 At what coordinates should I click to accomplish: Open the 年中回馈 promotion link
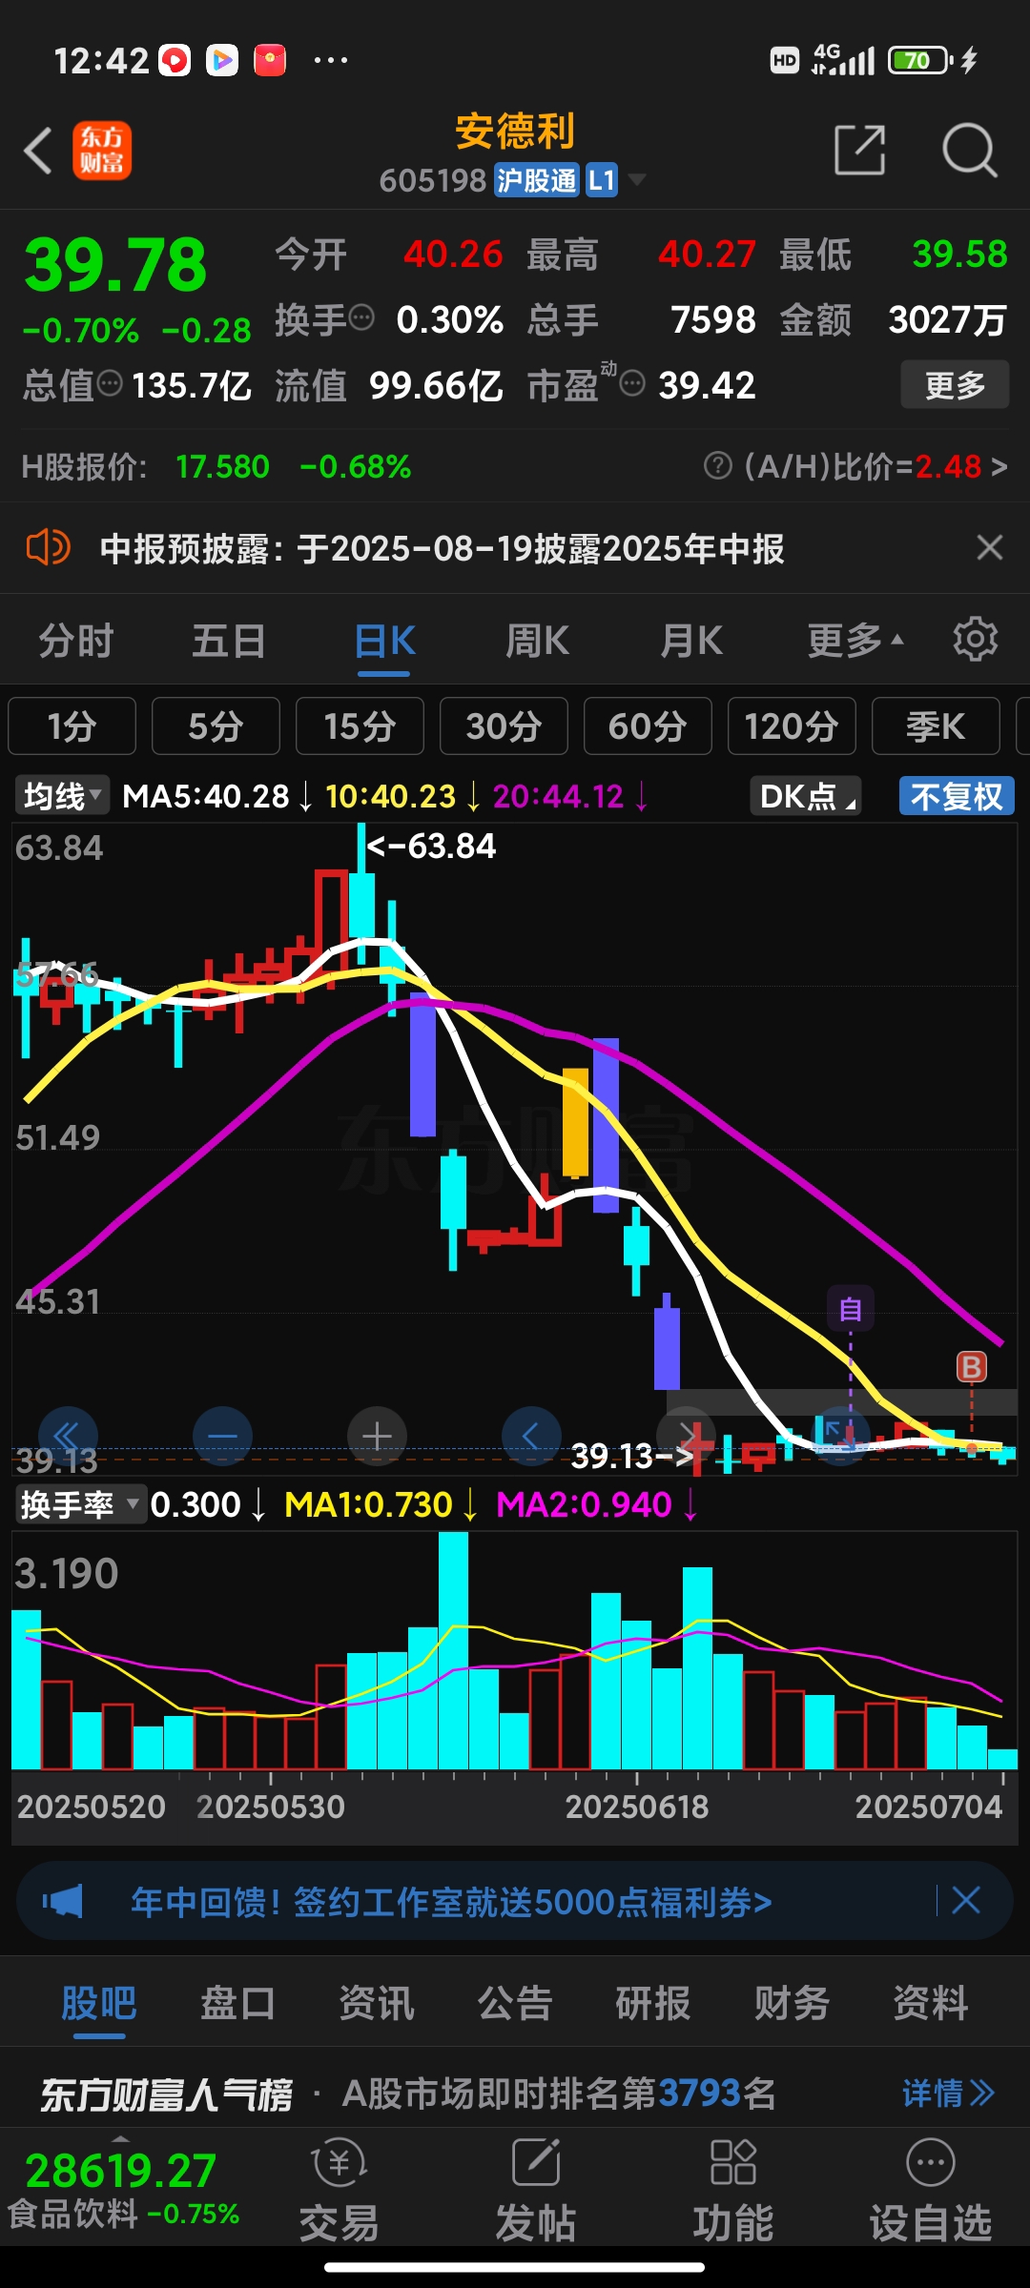pos(451,1902)
